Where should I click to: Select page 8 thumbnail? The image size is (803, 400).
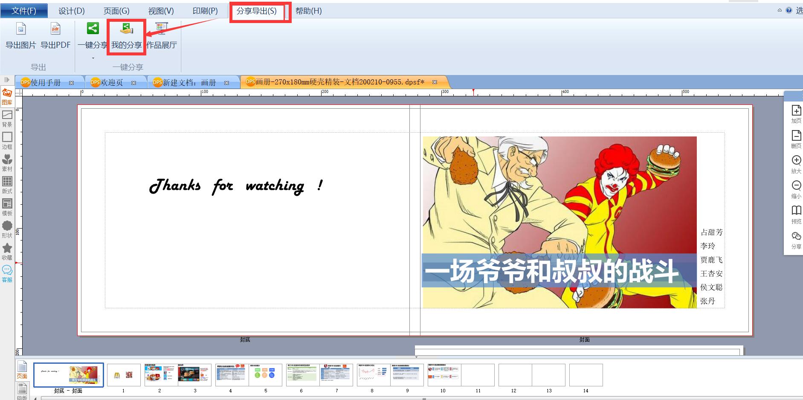(x=374, y=375)
